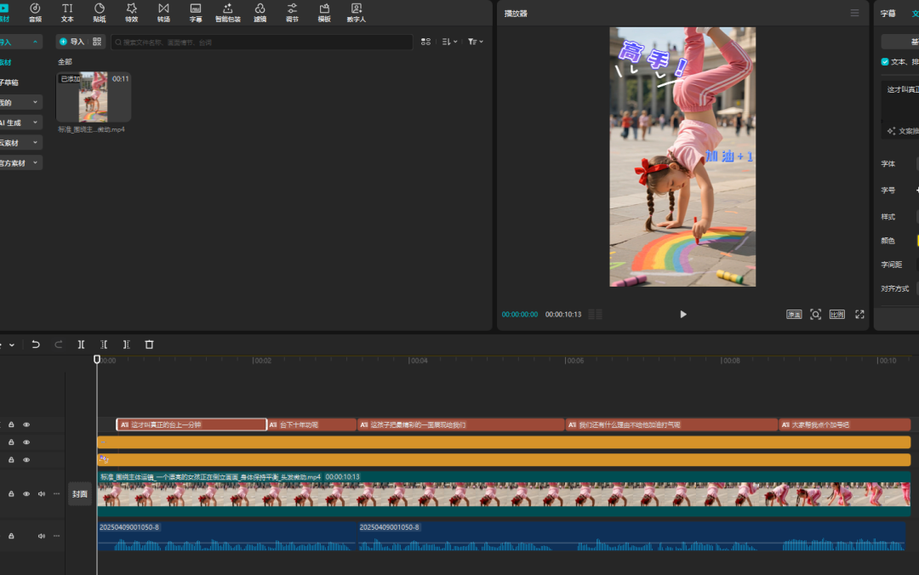This screenshot has width=919, height=575.
Task: Toggle the 文本、排 checkbox in the properties panel
Action: (885, 61)
